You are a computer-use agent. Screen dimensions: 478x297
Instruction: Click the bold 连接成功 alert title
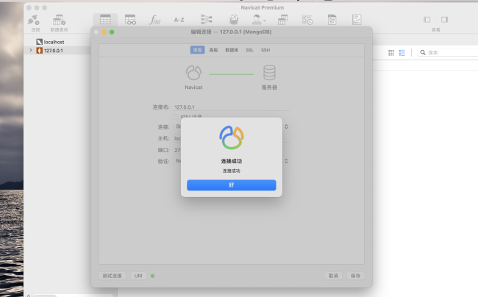(x=232, y=161)
